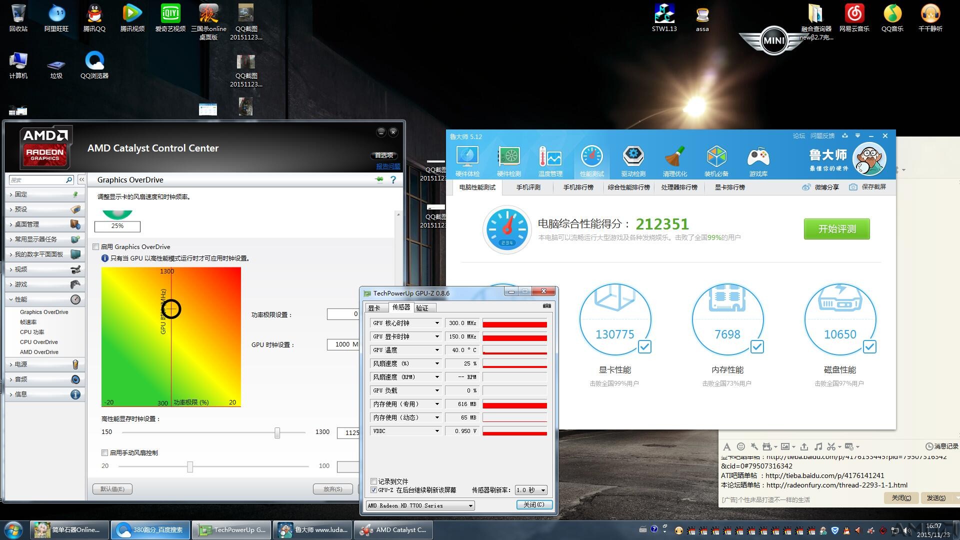Enable the 启用 Graphics OverDrive checkbox

pos(96,246)
